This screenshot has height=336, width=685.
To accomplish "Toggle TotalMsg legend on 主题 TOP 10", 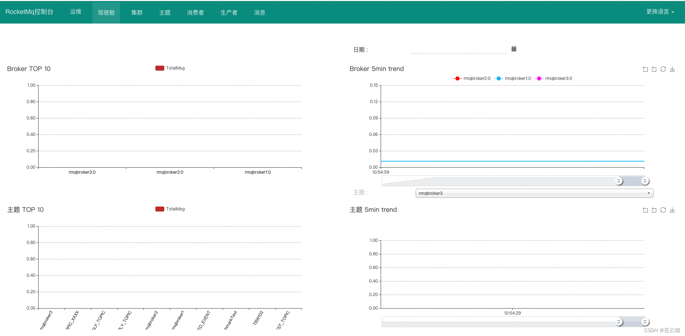I will [170, 209].
